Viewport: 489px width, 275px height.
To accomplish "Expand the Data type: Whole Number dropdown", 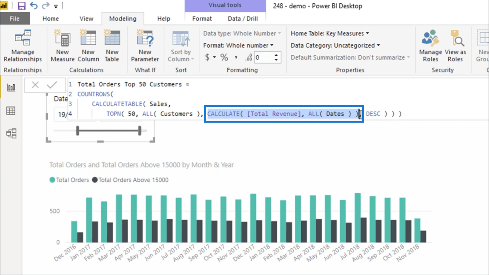I will [x=242, y=33].
